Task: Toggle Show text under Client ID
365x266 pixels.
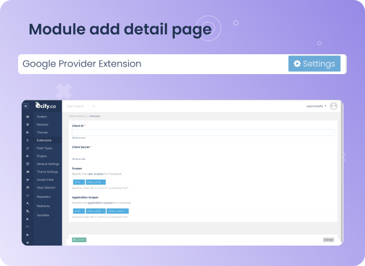Action: click(79, 138)
